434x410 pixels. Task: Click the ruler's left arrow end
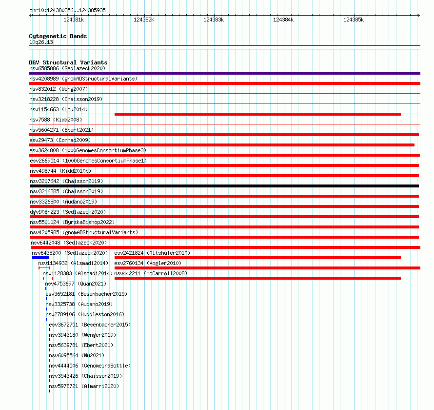tap(30, 16)
